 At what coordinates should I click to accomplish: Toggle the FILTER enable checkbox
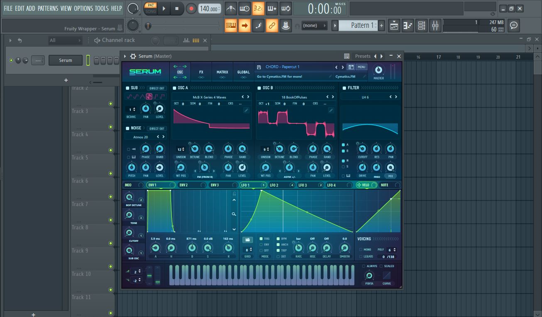(344, 88)
